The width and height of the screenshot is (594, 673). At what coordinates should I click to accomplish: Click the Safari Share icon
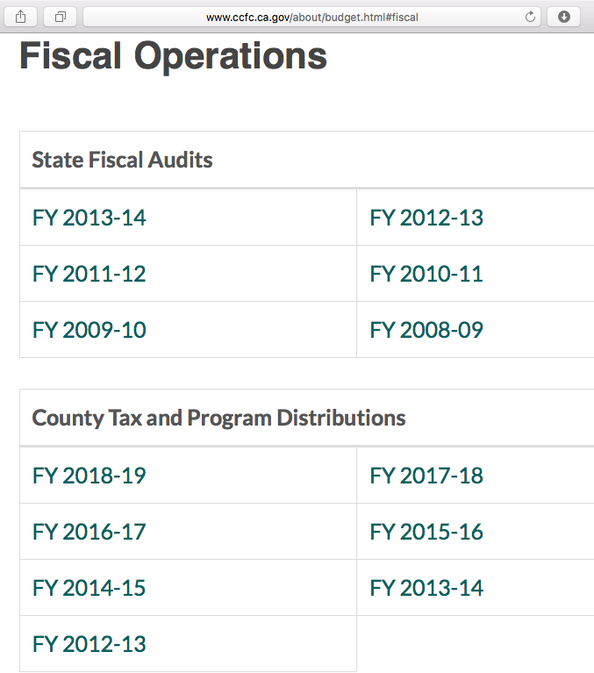point(20,17)
